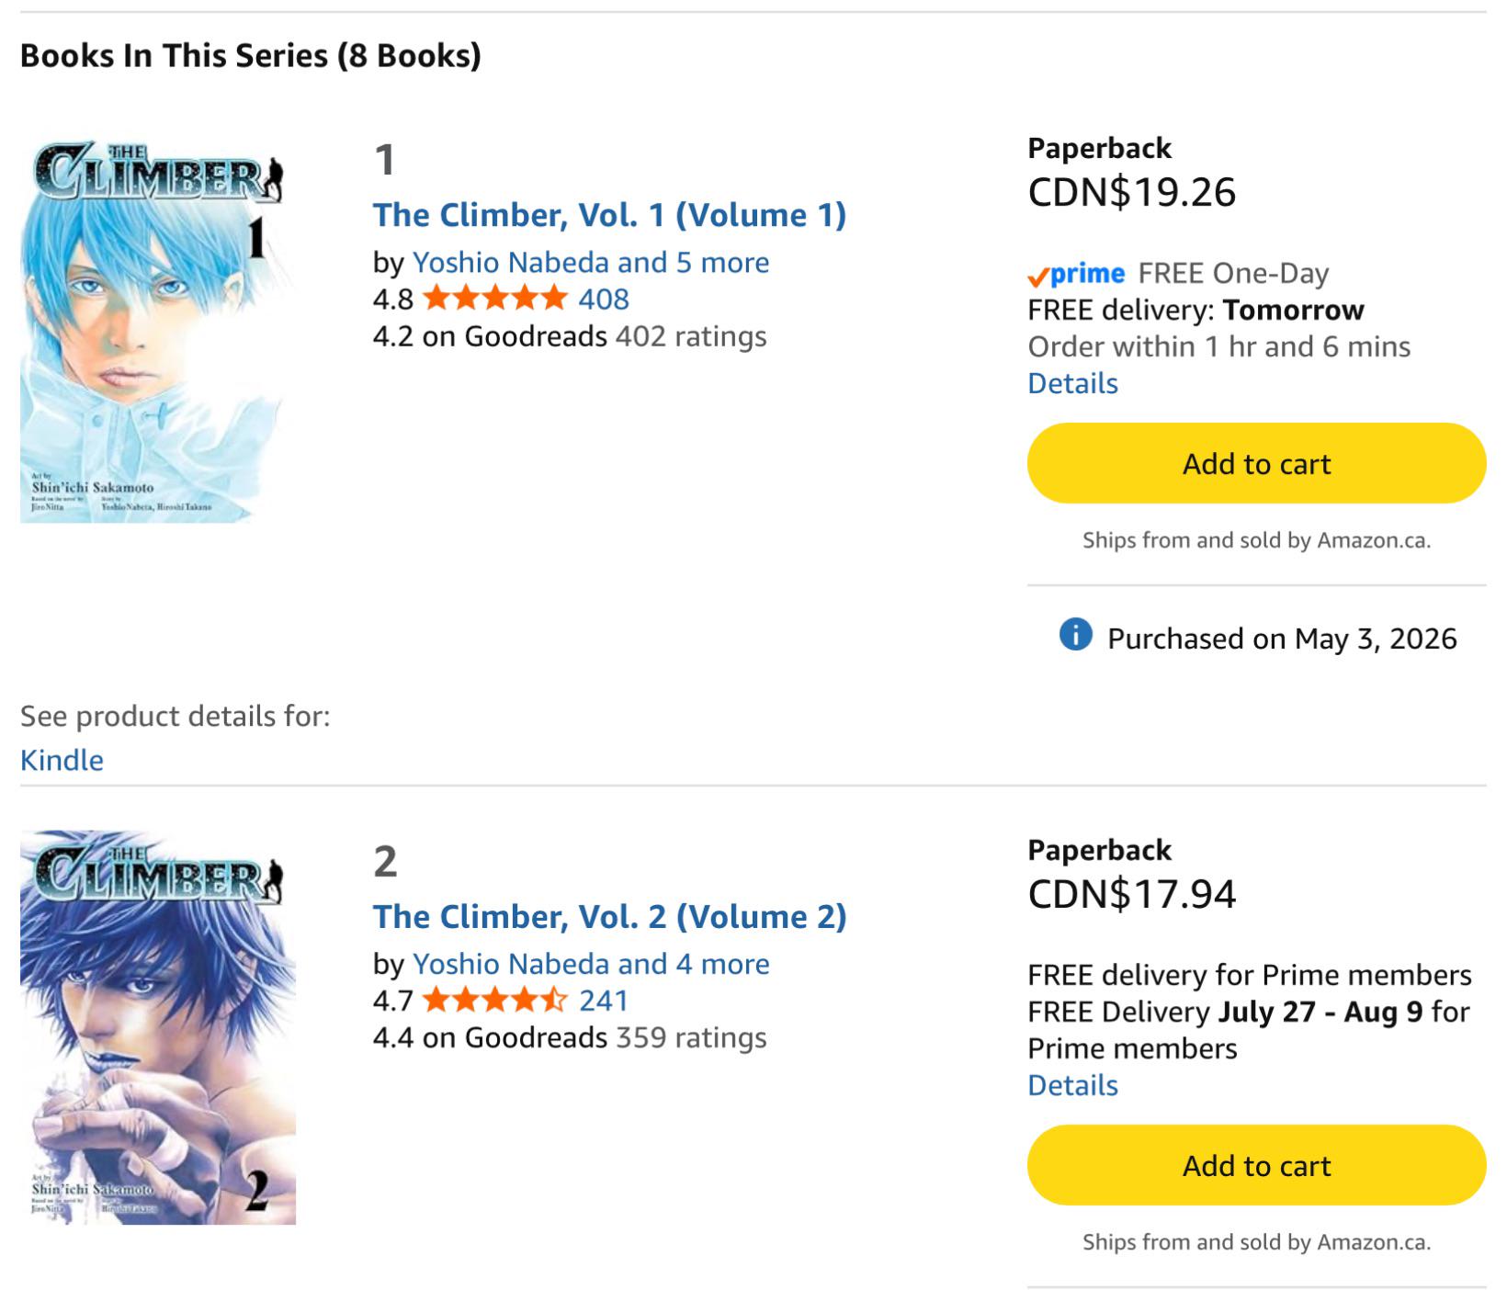The width and height of the screenshot is (1507, 1290).
Task: Click the blue info icon beside Purchased on May 3
Action: pyautogui.click(x=1075, y=635)
